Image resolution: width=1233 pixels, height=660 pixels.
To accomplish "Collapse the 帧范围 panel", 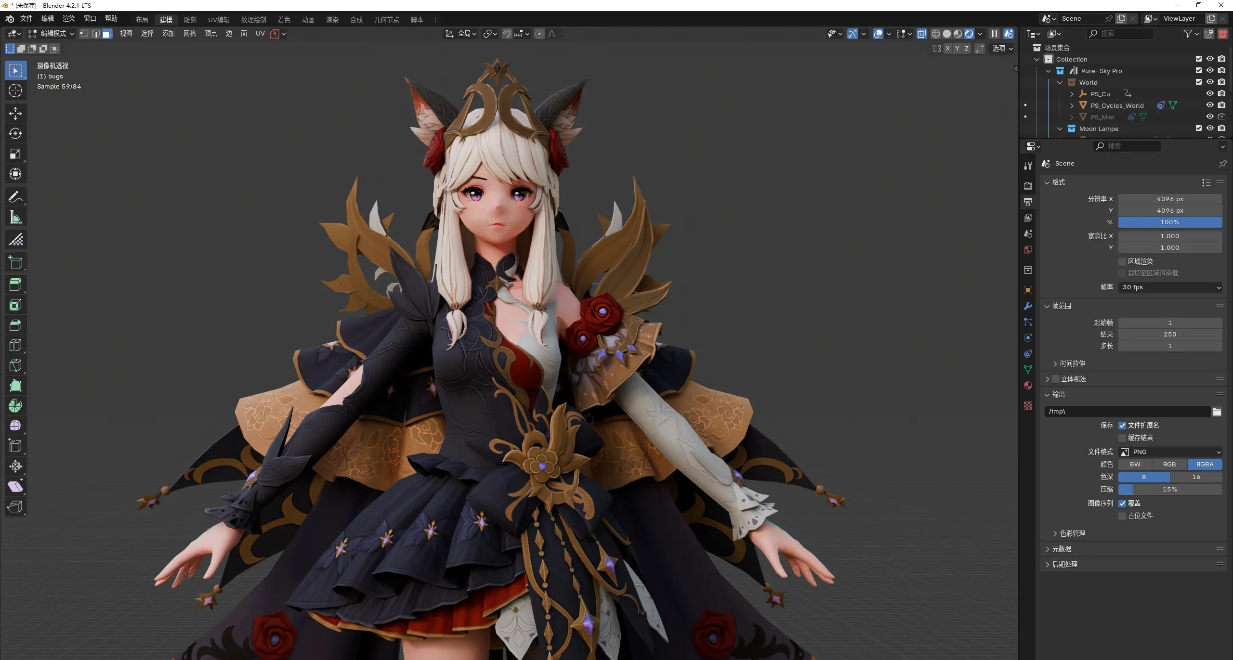I will tap(1047, 306).
